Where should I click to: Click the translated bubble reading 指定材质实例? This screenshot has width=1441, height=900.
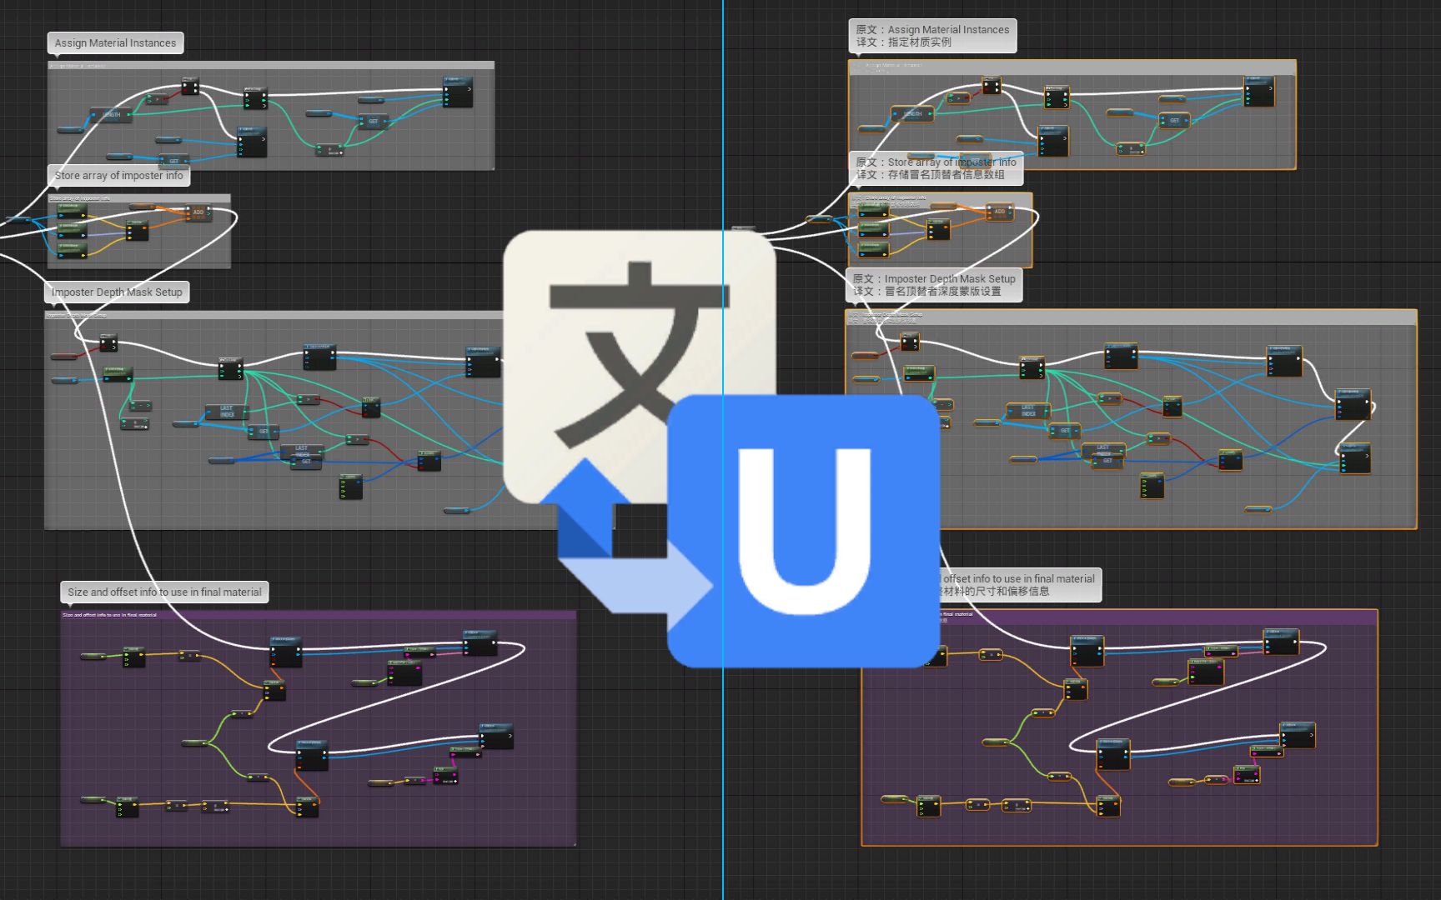point(932,36)
